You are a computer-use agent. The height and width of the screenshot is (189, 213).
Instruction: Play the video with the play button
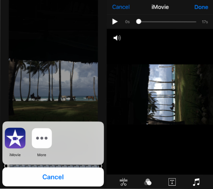click(115, 22)
